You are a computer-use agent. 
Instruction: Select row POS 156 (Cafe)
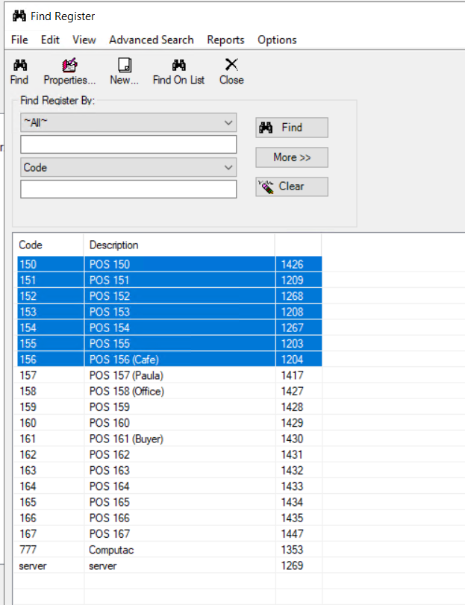tap(169, 360)
